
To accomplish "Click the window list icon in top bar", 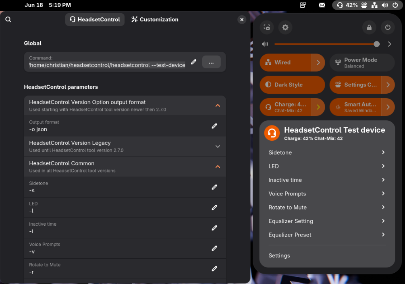I will pos(303,5).
